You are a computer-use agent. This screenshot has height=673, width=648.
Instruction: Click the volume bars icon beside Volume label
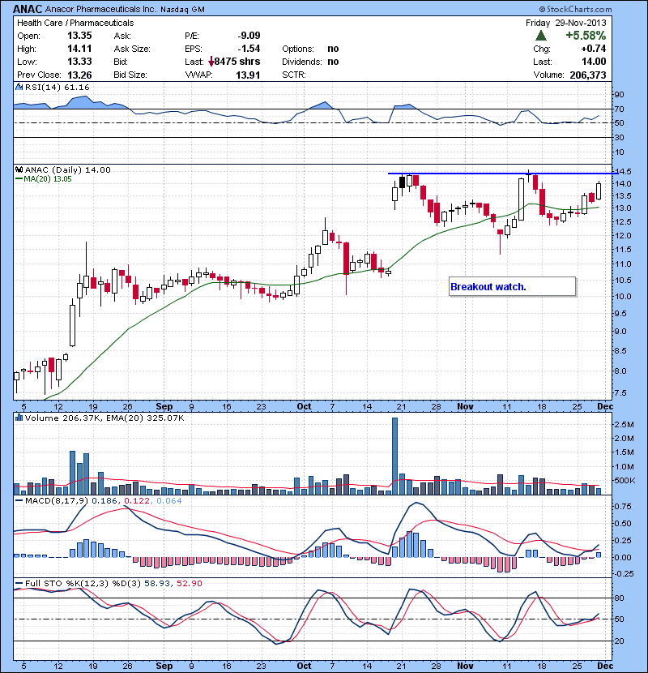[19, 418]
